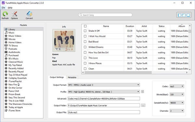Sort by the Artist column header

144,26
